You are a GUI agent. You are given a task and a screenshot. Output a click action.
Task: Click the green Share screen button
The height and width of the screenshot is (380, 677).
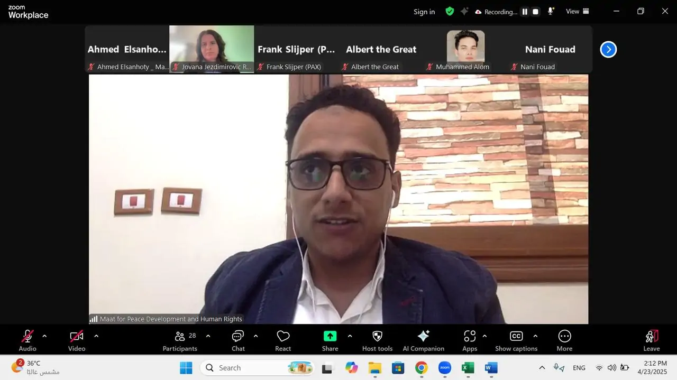pyautogui.click(x=330, y=340)
